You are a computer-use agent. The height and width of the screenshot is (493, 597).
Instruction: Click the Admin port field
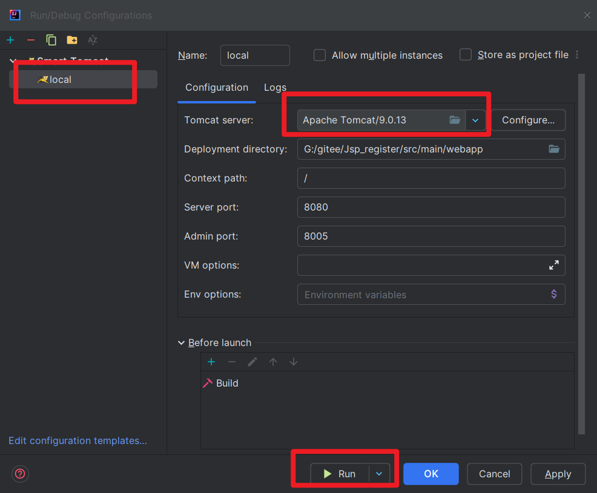[x=431, y=237]
